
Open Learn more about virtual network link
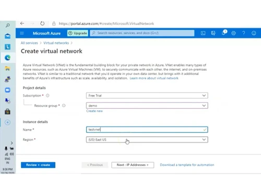pos(154,78)
